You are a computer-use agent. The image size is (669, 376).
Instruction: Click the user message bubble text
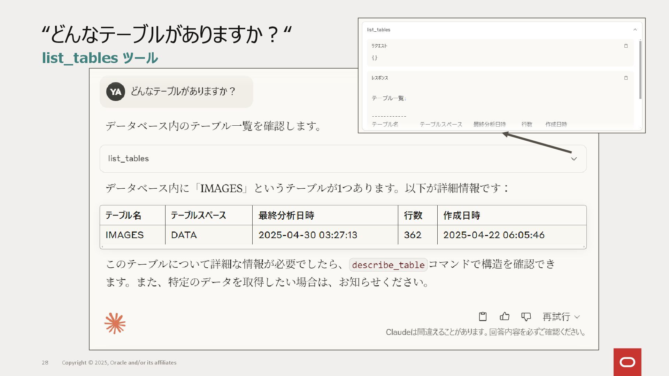coord(183,92)
